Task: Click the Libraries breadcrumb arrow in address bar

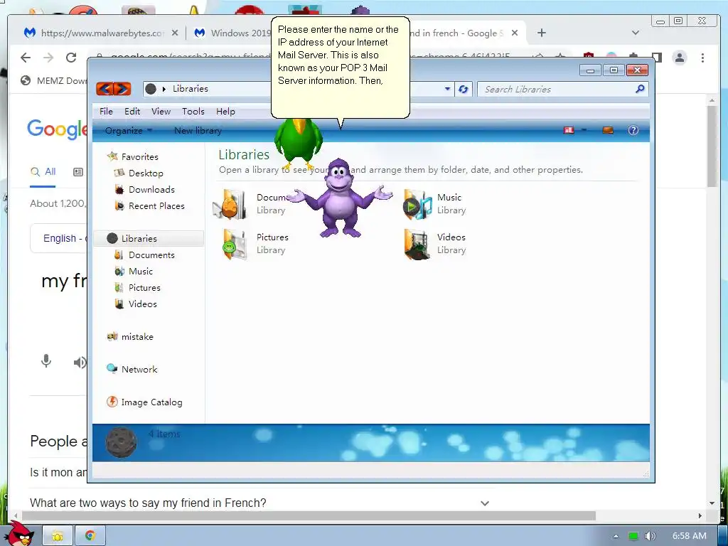Action: 164,89
